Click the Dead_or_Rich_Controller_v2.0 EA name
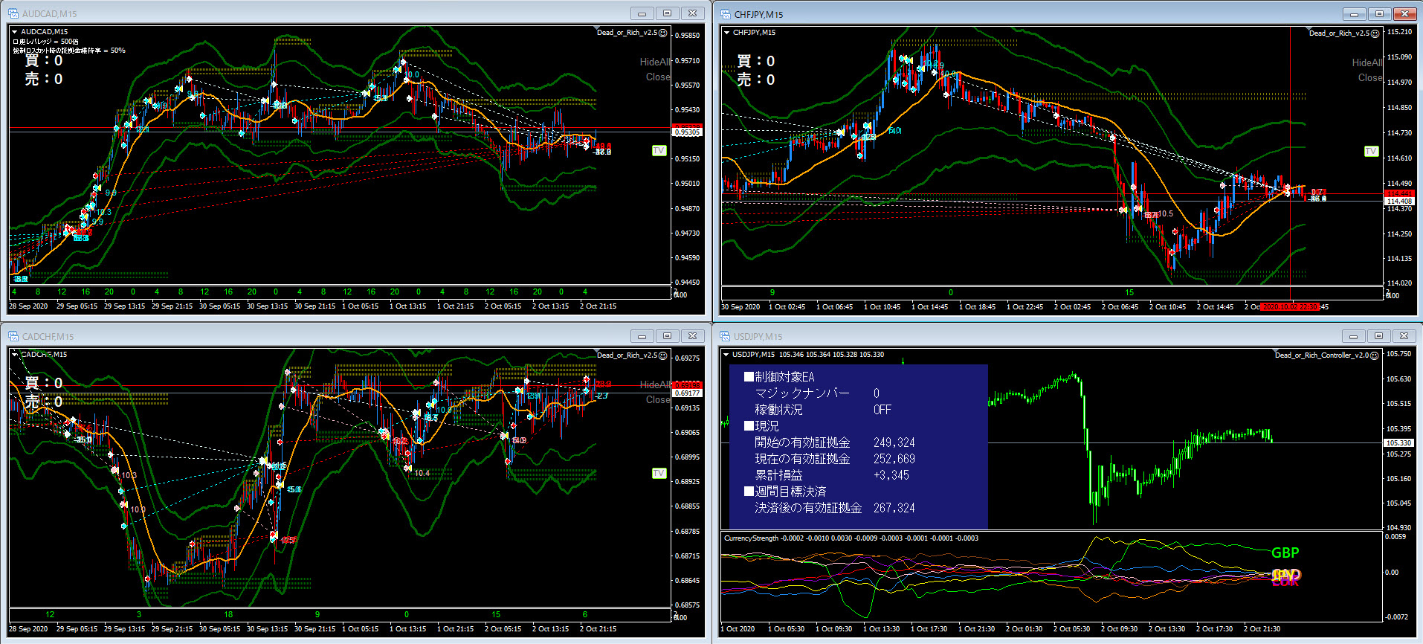 pyautogui.click(x=1322, y=355)
